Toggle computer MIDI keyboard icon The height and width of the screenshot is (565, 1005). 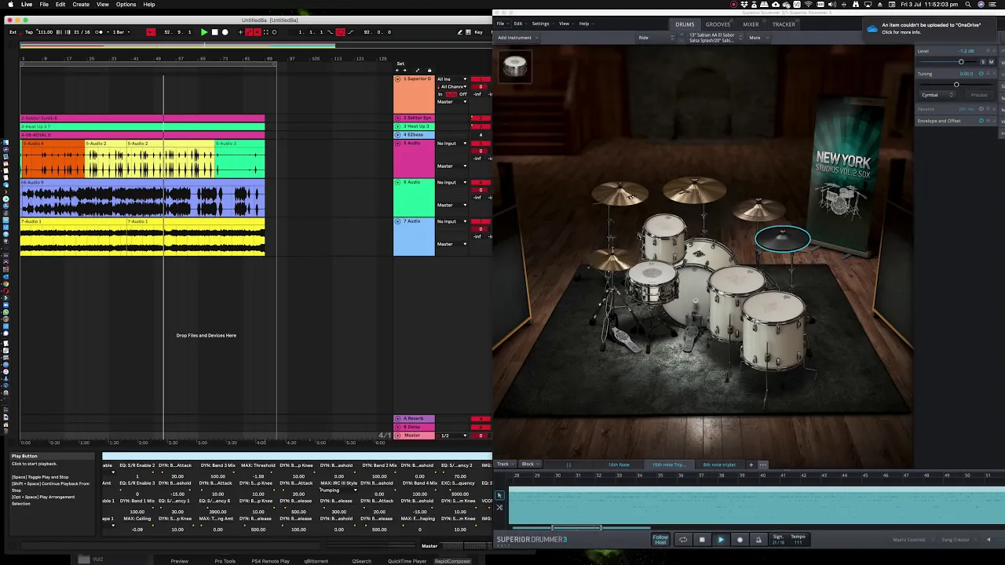click(x=469, y=32)
